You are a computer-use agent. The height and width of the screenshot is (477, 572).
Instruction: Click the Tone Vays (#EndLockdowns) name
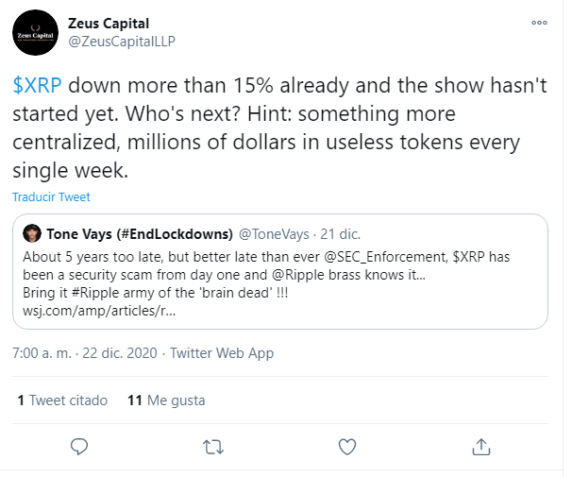click(x=138, y=233)
